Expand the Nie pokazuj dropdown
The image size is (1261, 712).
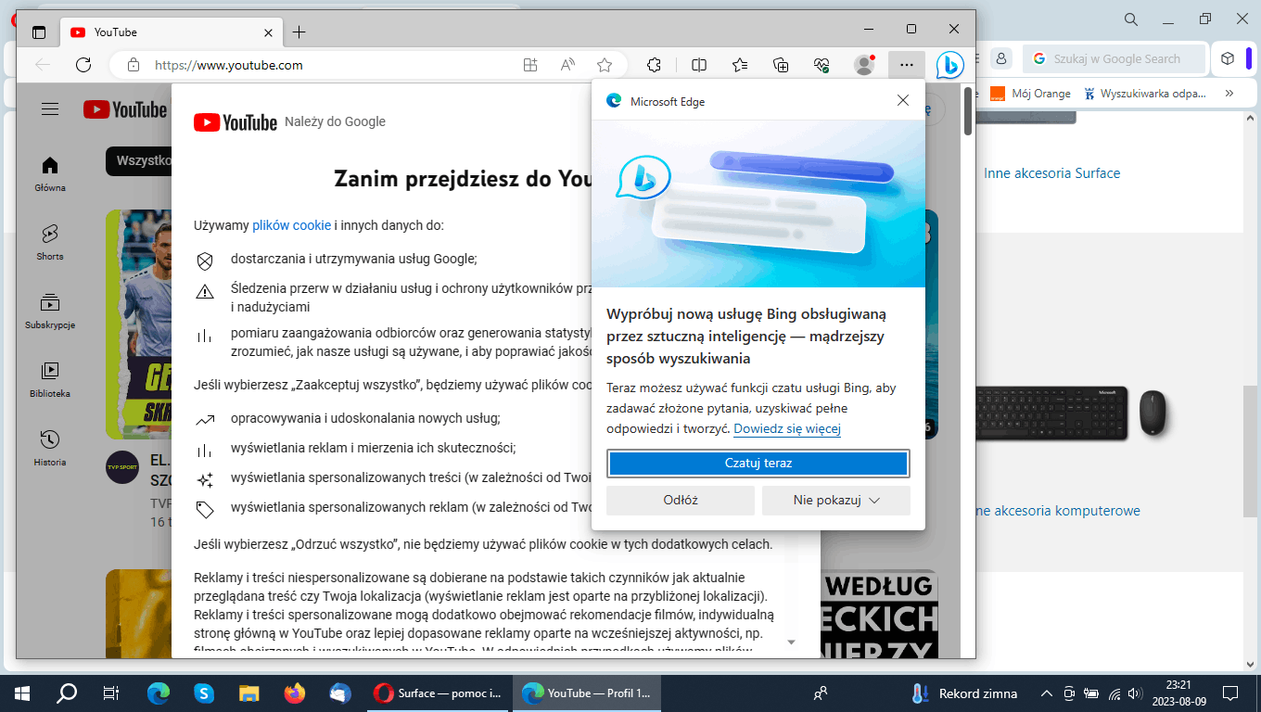click(x=836, y=500)
